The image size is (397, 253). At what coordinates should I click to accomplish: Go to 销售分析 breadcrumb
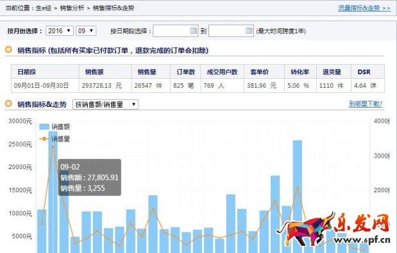point(72,8)
